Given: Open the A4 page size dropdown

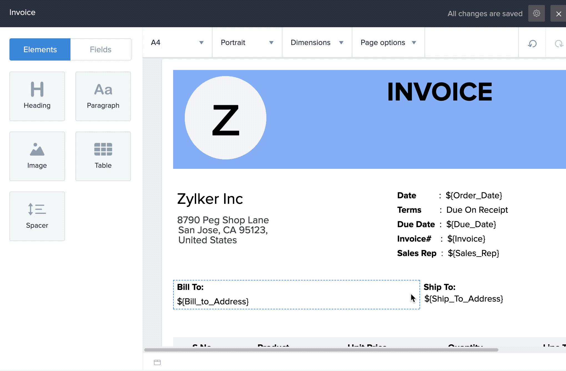Looking at the screenshot, I should [177, 42].
